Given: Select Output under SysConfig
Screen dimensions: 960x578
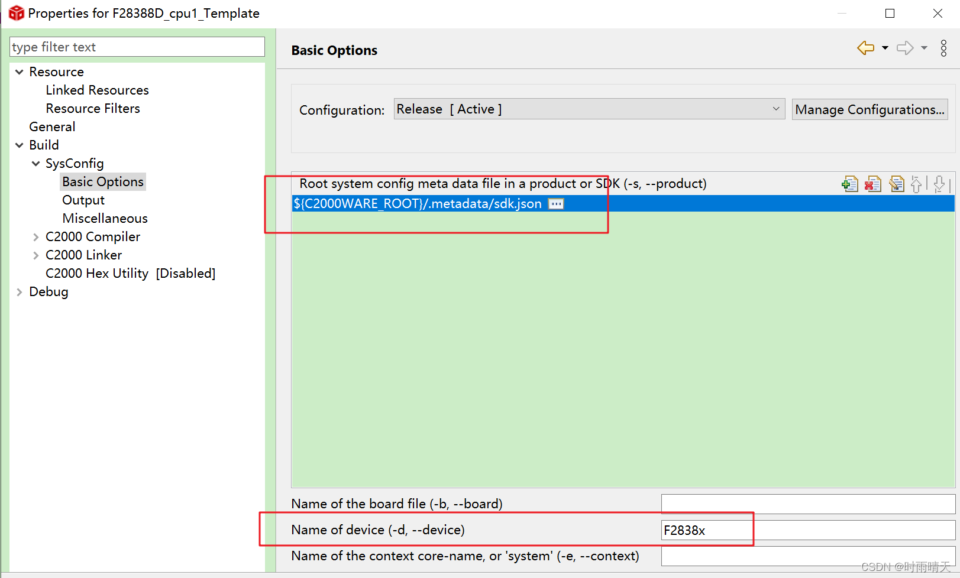Looking at the screenshot, I should 83,200.
